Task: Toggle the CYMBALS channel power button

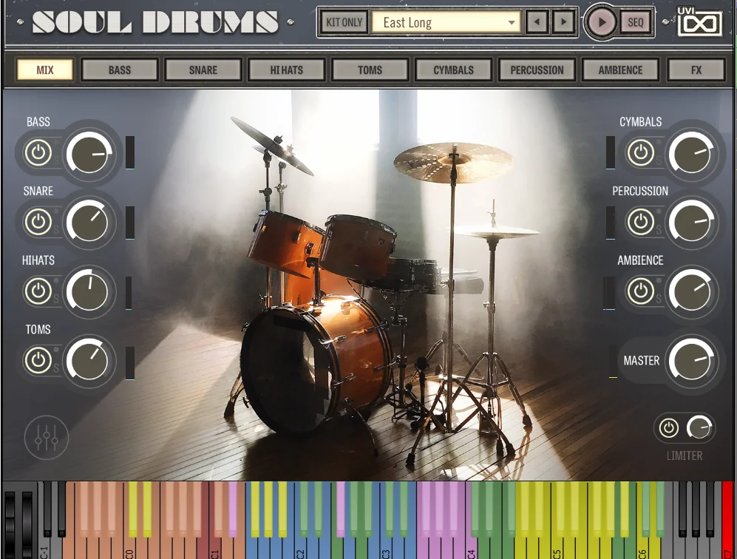Action: [641, 153]
